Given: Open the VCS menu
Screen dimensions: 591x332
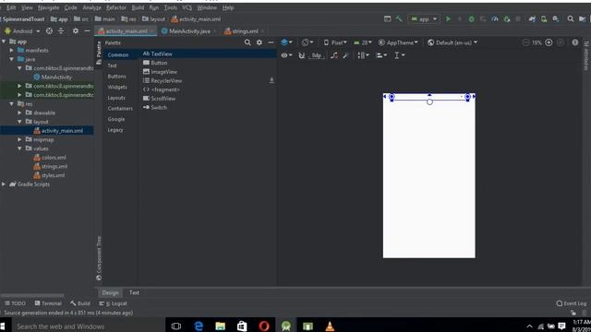Looking at the screenshot, I should [187, 7].
